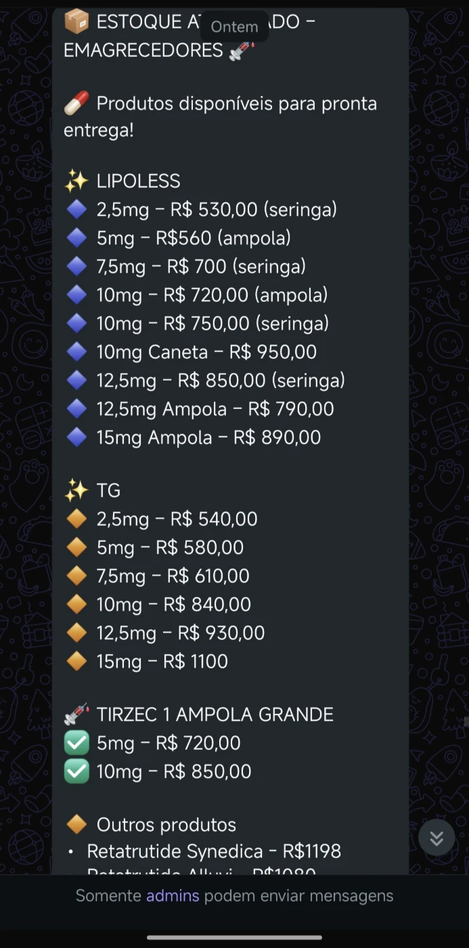
Task: Open the admins link in the footer
Action: (173, 896)
